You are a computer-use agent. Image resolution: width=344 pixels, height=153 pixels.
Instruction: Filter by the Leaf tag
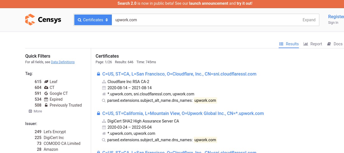[53, 82]
